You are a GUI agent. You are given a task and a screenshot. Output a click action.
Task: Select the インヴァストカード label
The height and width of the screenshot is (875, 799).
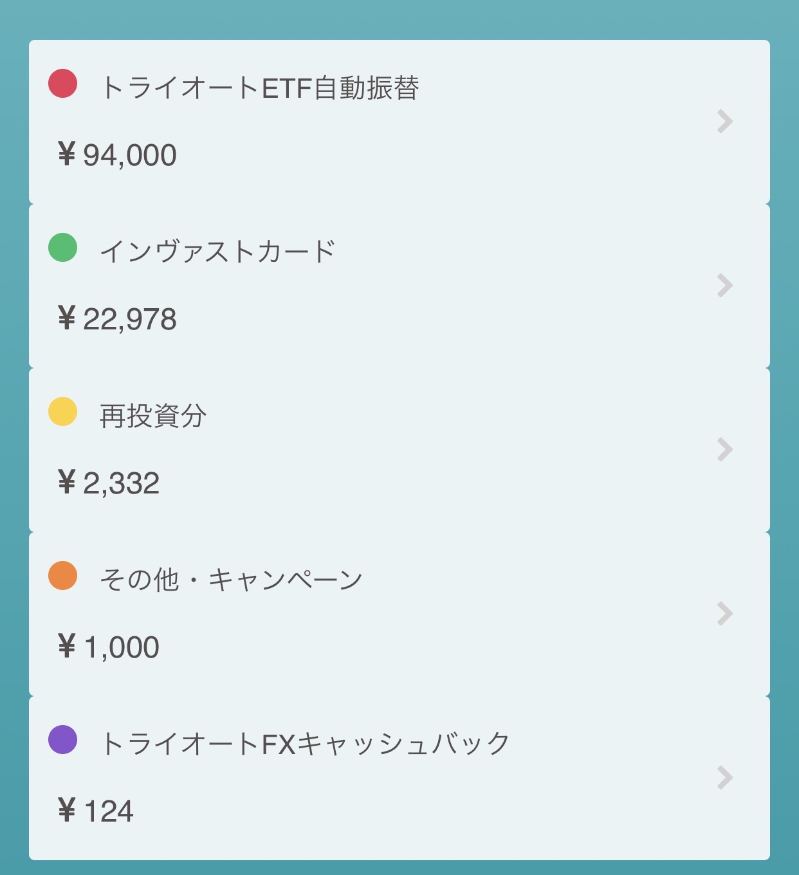click(x=218, y=252)
